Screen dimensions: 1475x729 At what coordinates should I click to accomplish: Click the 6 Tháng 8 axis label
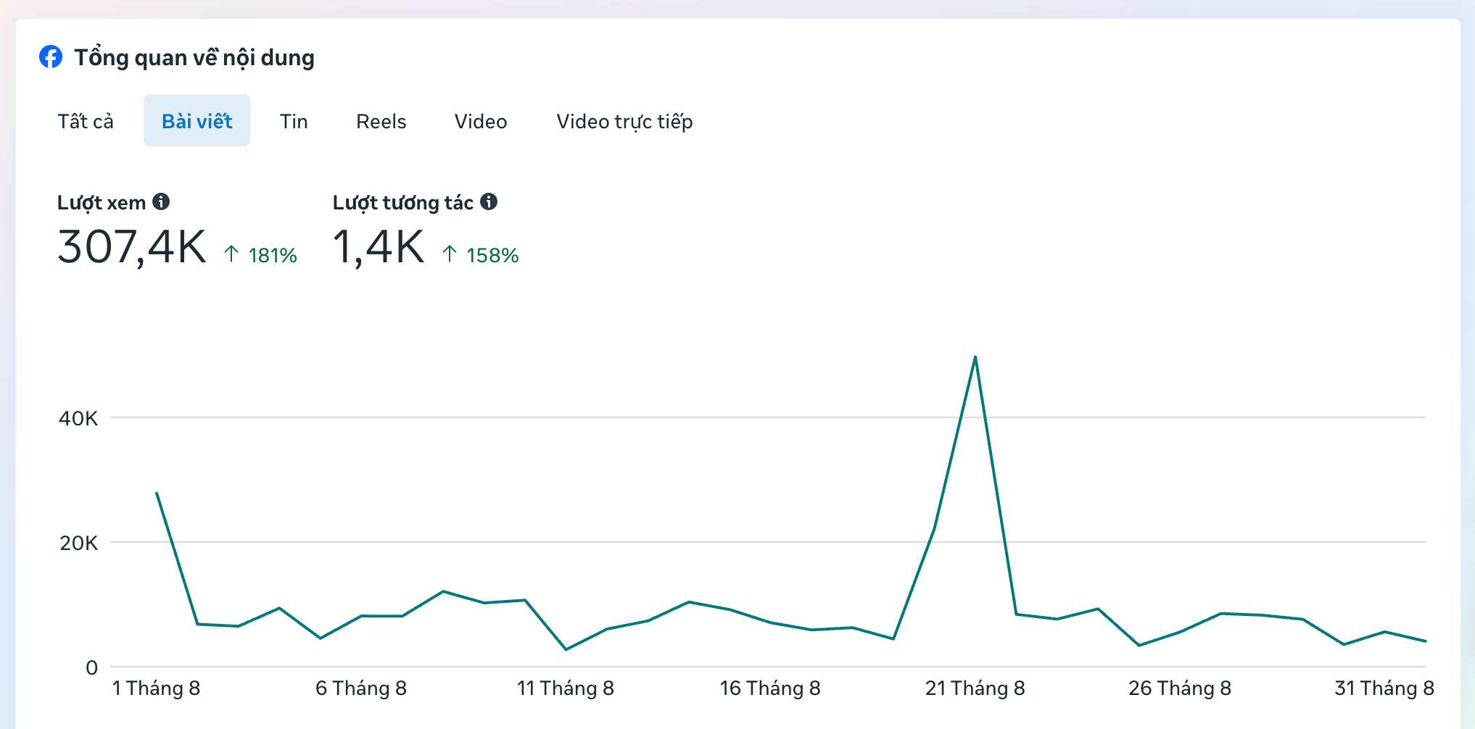click(x=361, y=688)
